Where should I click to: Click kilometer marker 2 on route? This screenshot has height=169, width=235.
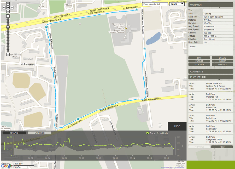click(46, 27)
